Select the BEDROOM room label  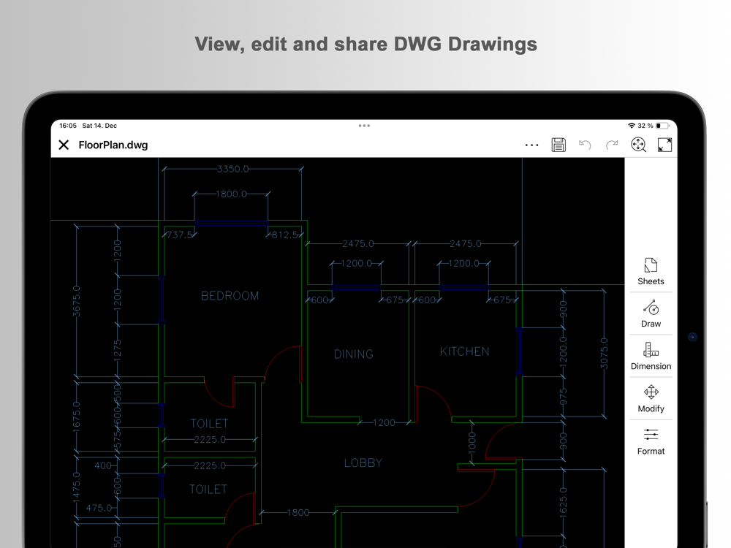230,296
